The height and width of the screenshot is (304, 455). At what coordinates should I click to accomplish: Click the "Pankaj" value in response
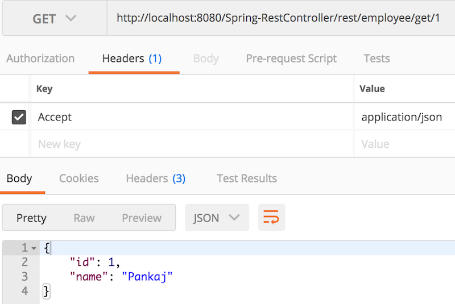pyautogui.click(x=147, y=277)
